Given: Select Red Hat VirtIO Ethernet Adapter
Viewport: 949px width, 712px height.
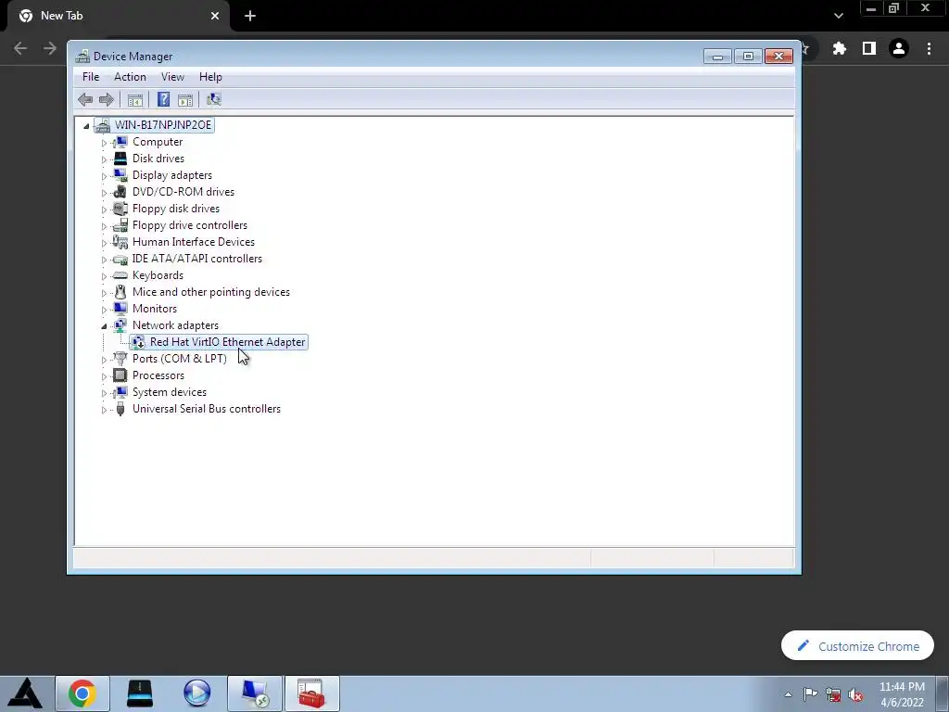Looking at the screenshot, I should tap(228, 342).
